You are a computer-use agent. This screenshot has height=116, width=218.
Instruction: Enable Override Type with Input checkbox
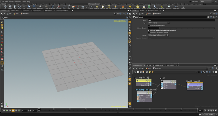click(149, 26)
